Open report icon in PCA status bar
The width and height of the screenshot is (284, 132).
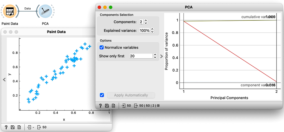(x=113, y=106)
